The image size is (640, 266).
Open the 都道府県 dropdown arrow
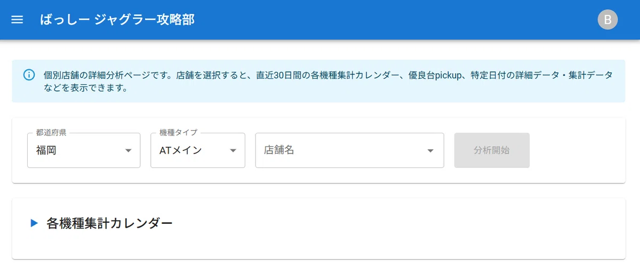(128, 150)
